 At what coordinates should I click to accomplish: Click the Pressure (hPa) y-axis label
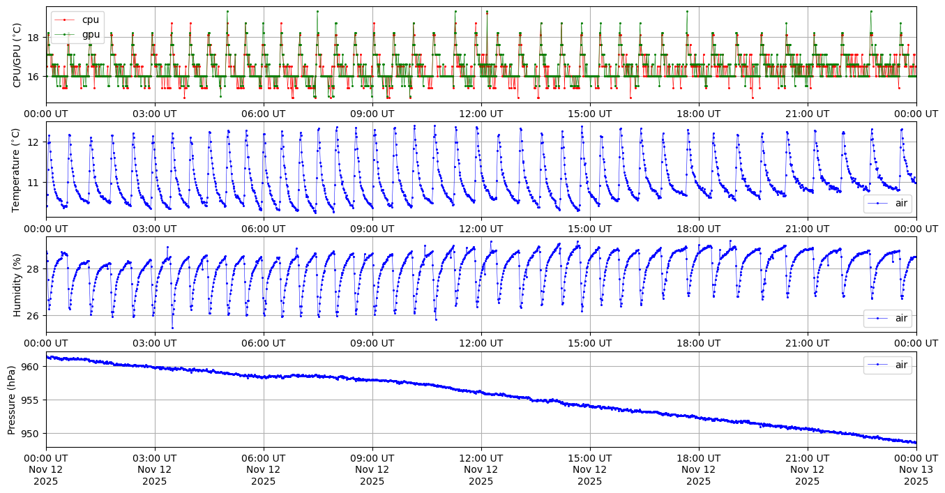(12, 399)
